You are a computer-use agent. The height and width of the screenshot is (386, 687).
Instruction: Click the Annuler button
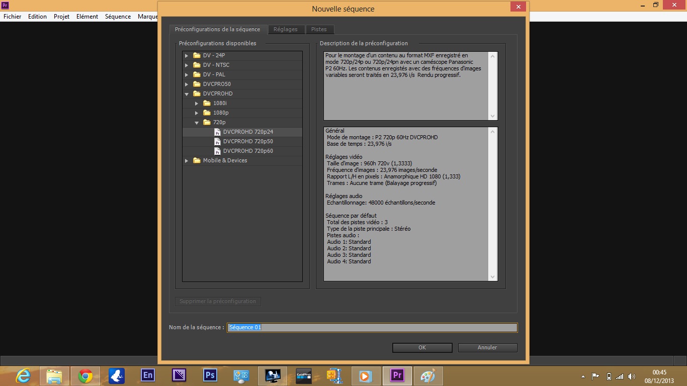coord(487,347)
